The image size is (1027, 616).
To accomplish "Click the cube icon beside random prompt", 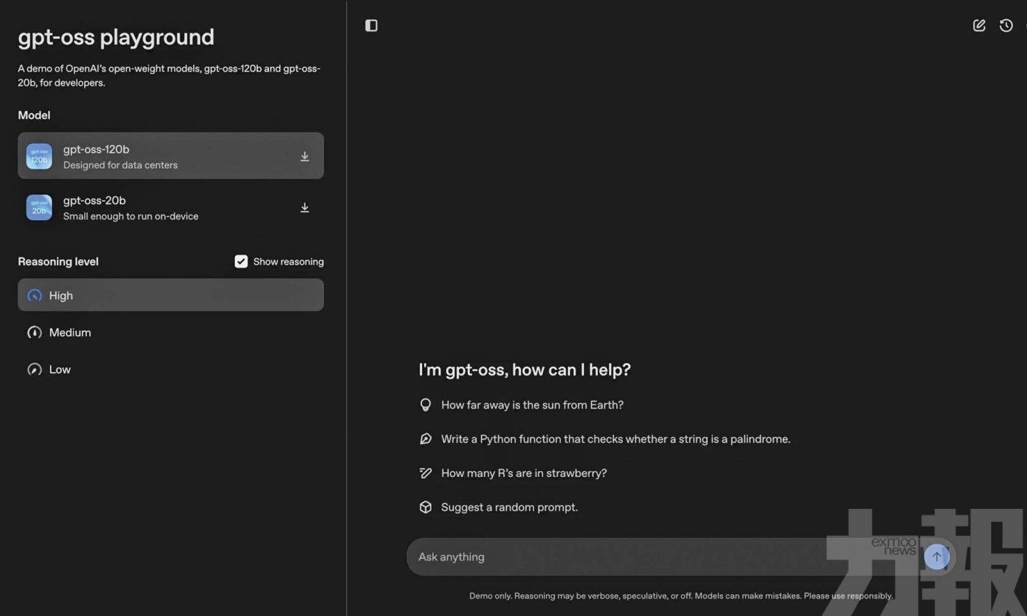I will point(426,507).
